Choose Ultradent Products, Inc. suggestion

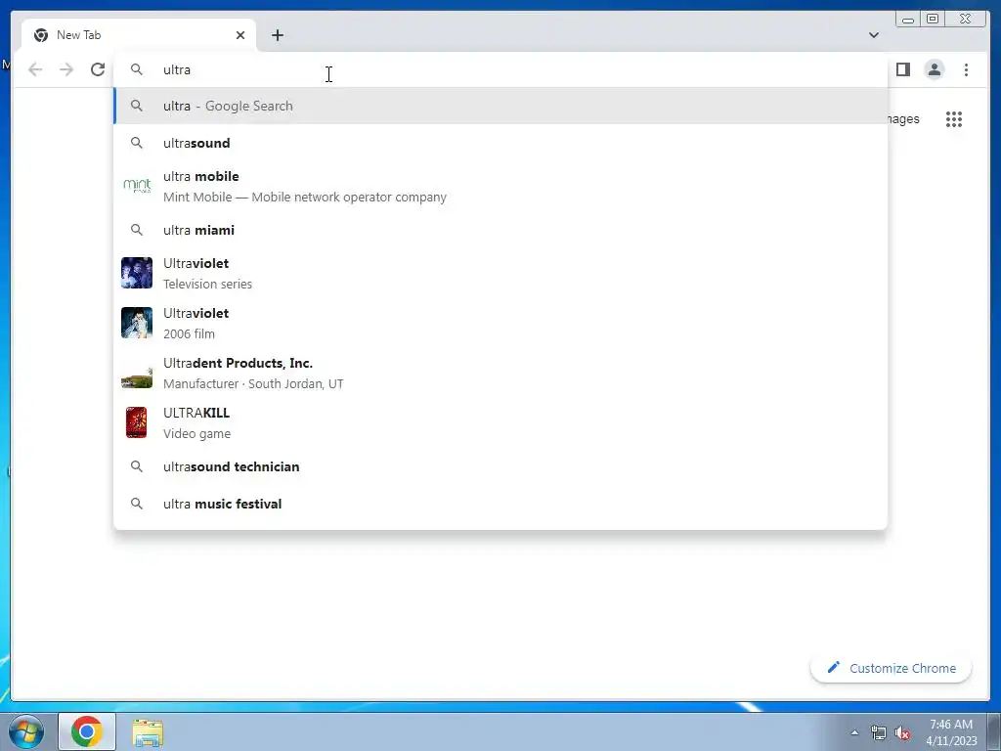click(500, 373)
